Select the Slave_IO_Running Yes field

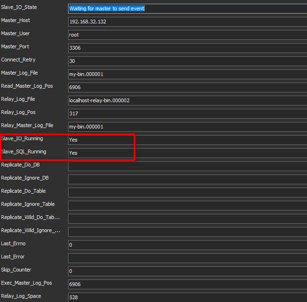(x=187, y=140)
